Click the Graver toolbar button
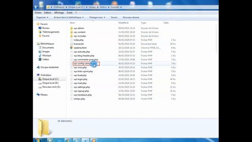Image resolution: width=252 pixels, height=142 pixels. (x=114, y=17)
